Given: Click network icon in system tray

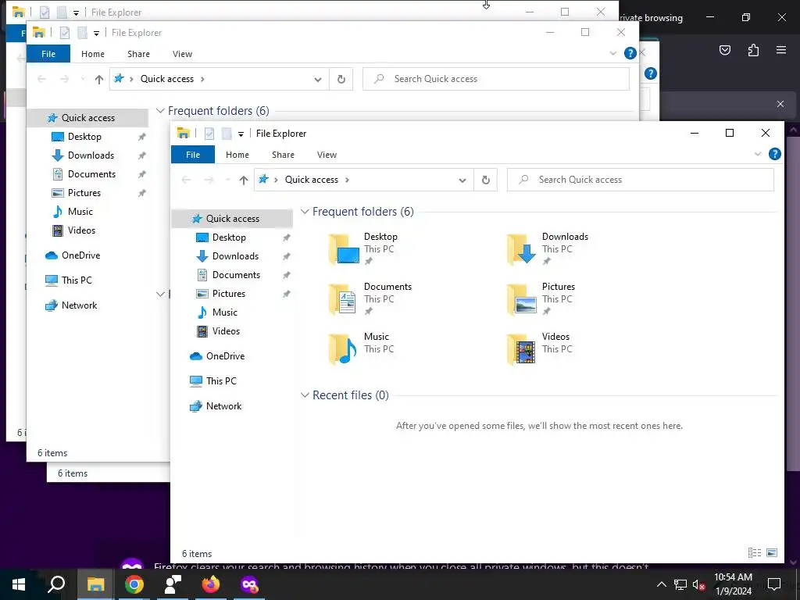Looking at the screenshot, I should point(680,584).
